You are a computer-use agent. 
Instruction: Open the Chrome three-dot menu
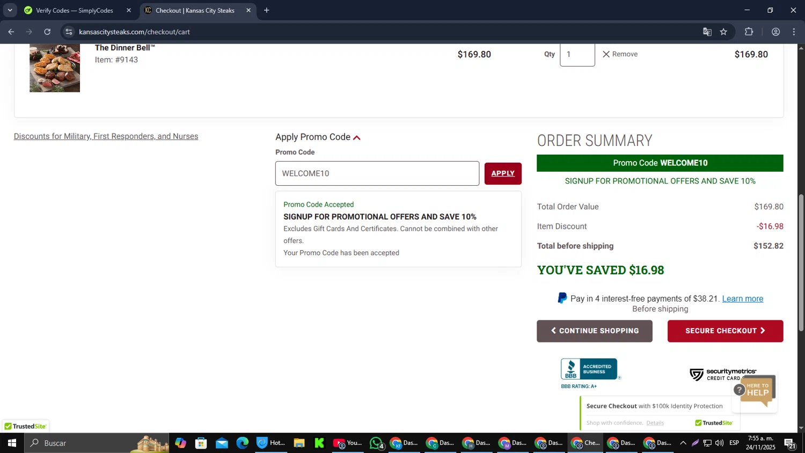(x=794, y=32)
